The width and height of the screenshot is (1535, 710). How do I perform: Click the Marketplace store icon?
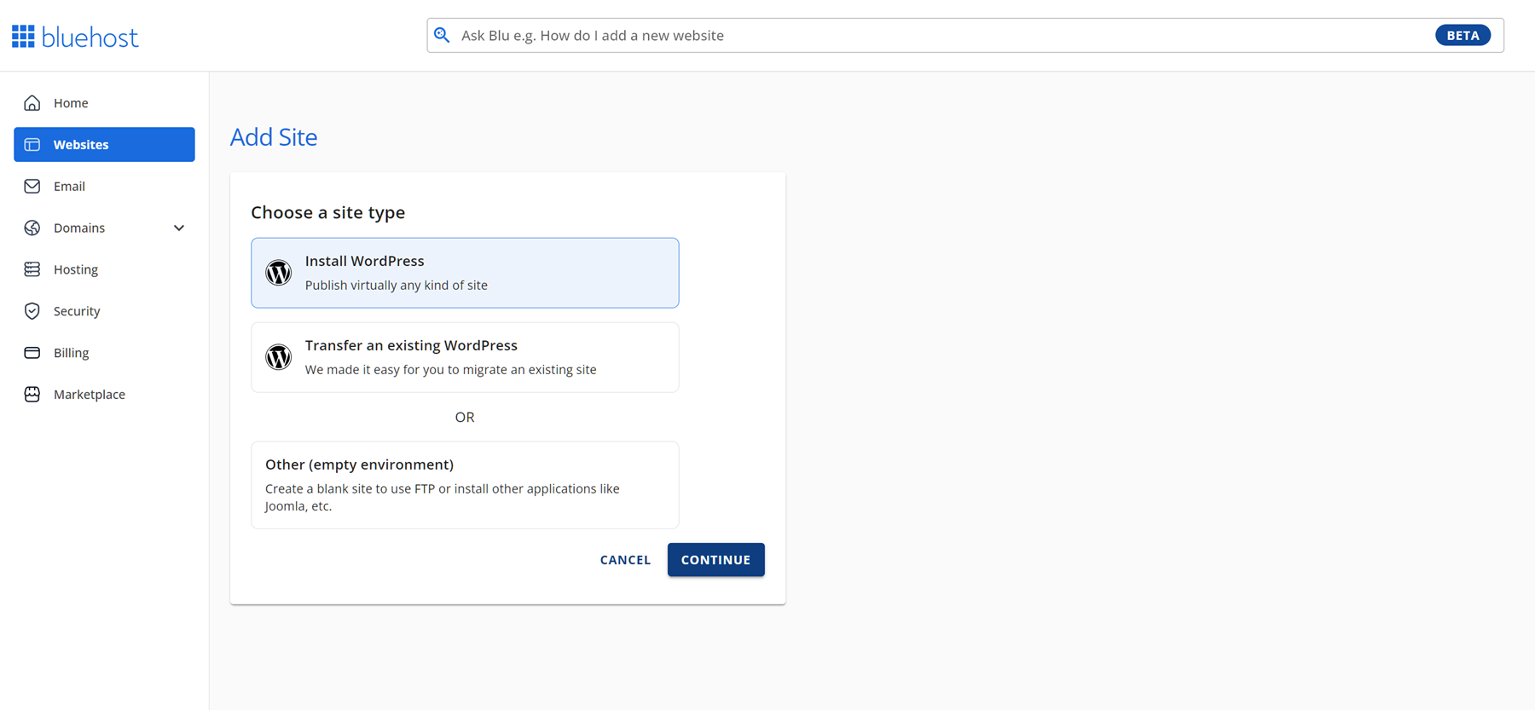(32, 395)
